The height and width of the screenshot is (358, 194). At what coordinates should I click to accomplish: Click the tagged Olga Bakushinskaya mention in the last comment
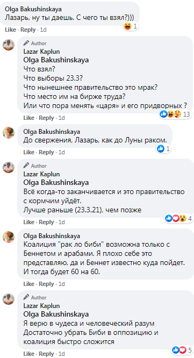pos(56,314)
